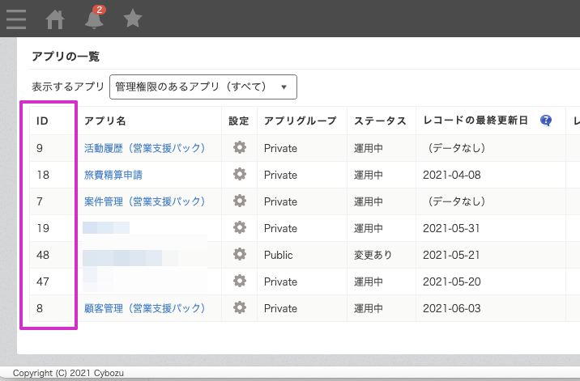Screen dimensions: 580x381
Task: Open 顧客管理（営業支援パック） link
Action: click(x=144, y=308)
